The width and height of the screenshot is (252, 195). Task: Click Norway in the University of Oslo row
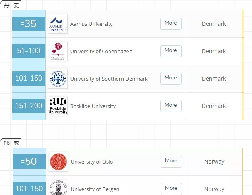tap(214, 162)
